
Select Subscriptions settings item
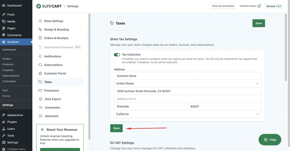[x=60, y=65]
